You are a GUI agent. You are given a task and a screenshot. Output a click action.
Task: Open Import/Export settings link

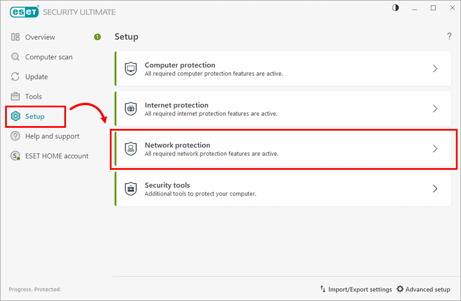[x=360, y=289]
